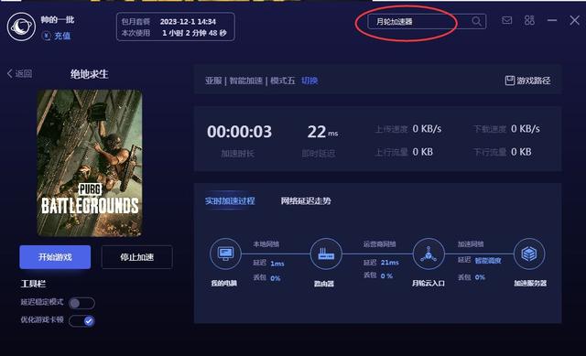Click the 工具栏 toolbar heading
This screenshot has width=586, height=356.
click(33, 284)
